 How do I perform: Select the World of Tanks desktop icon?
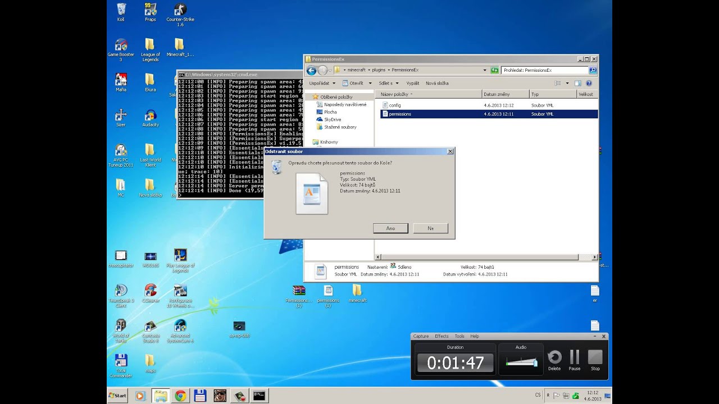[x=121, y=331]
